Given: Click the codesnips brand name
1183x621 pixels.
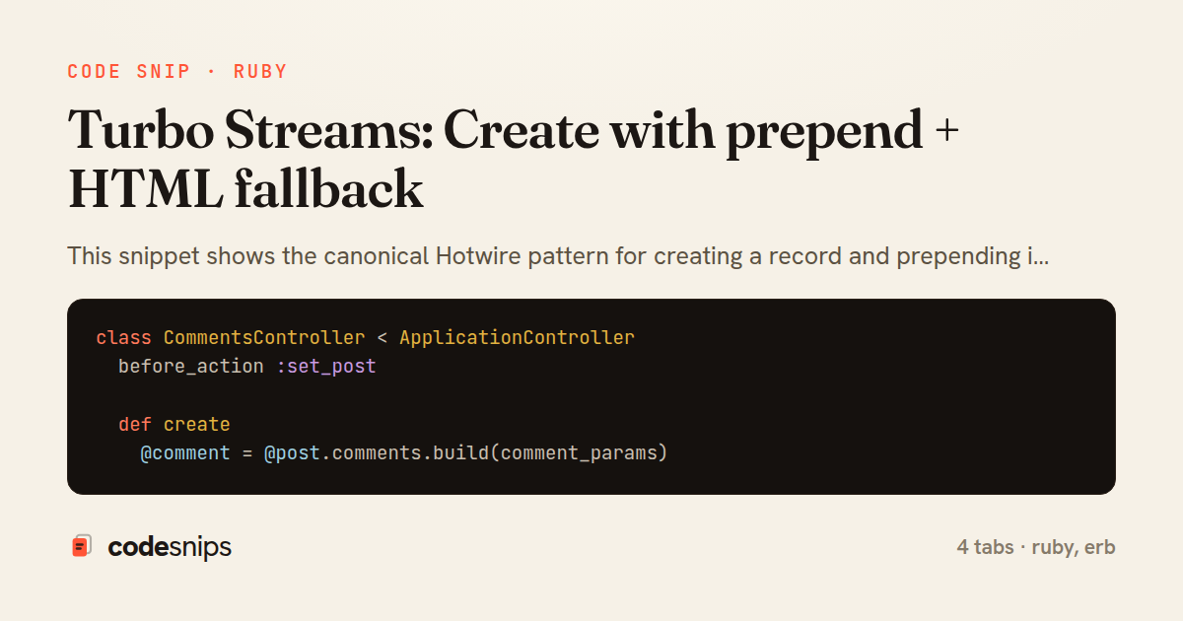Looking at the screenshot, I should (x=170, y=547).
